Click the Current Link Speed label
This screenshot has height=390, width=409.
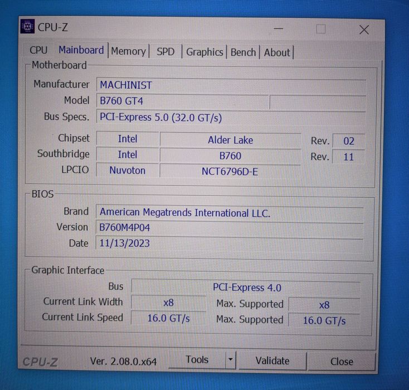[x=82, y=317]
